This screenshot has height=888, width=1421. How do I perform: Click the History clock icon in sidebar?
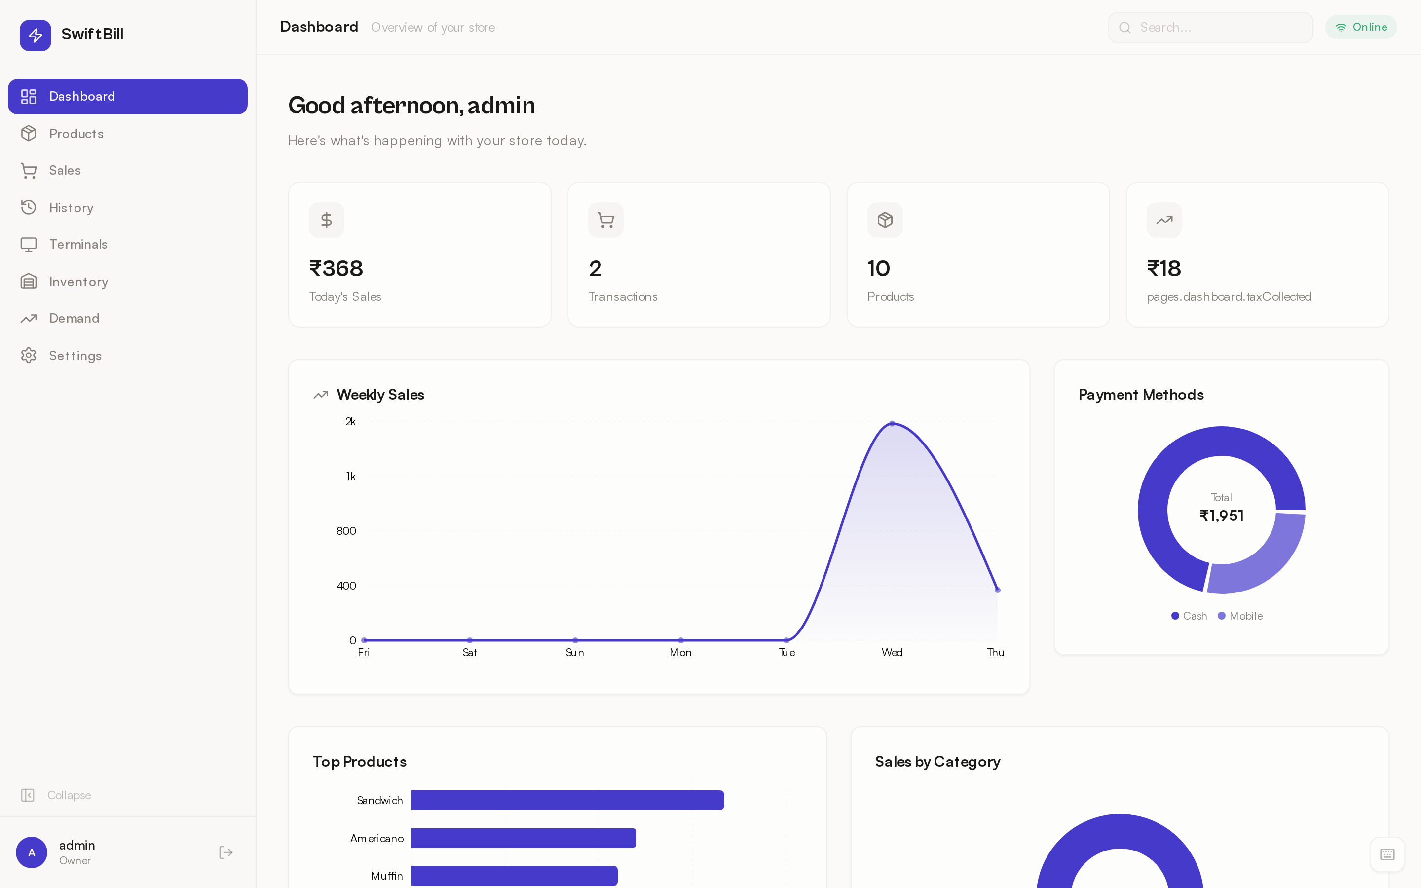coord(28,207)
